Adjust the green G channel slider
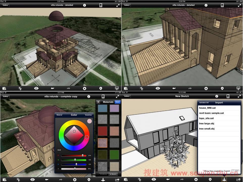Image resolution: width=243 pixels, height=182 pixels. [x=75, y=160]
